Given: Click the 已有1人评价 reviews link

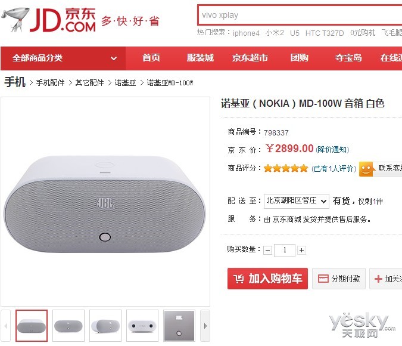Looking at the screenshot, I should click(334, 169).
